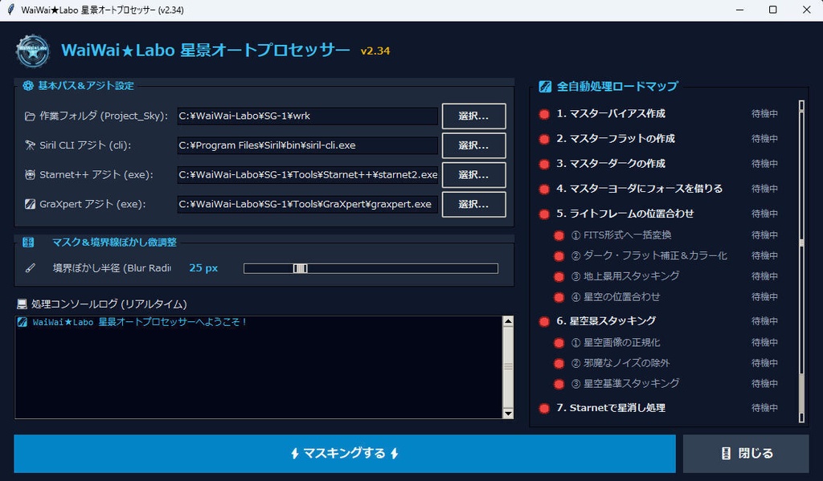823x481 pixels.
Task: Click the red status dot for 6. 星空景スタッキング
Action: (x=544, y=321)
